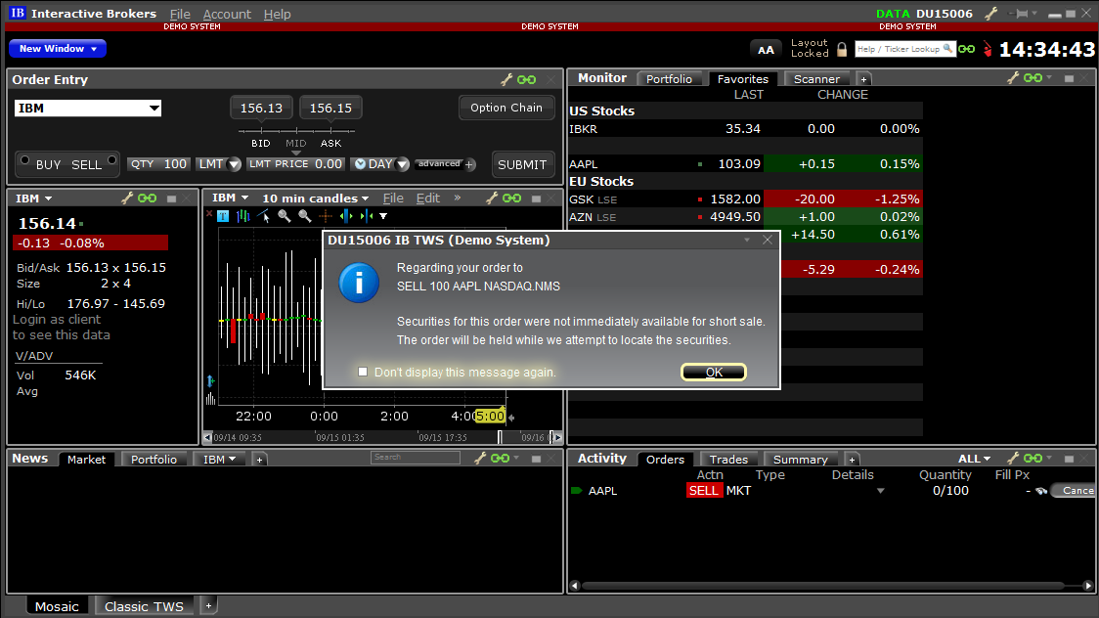Open the Account menu

pyautogui.click(x=227, y=14)
